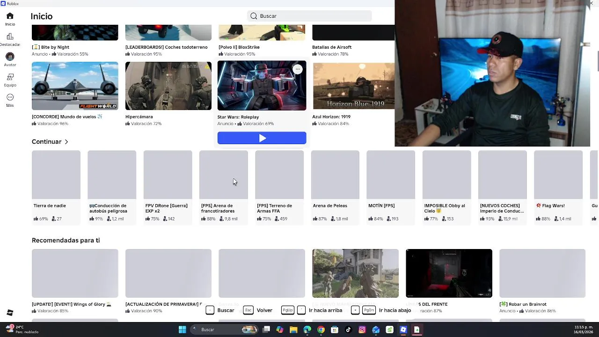Open Inicio in the left sidebar

[10, 19]
